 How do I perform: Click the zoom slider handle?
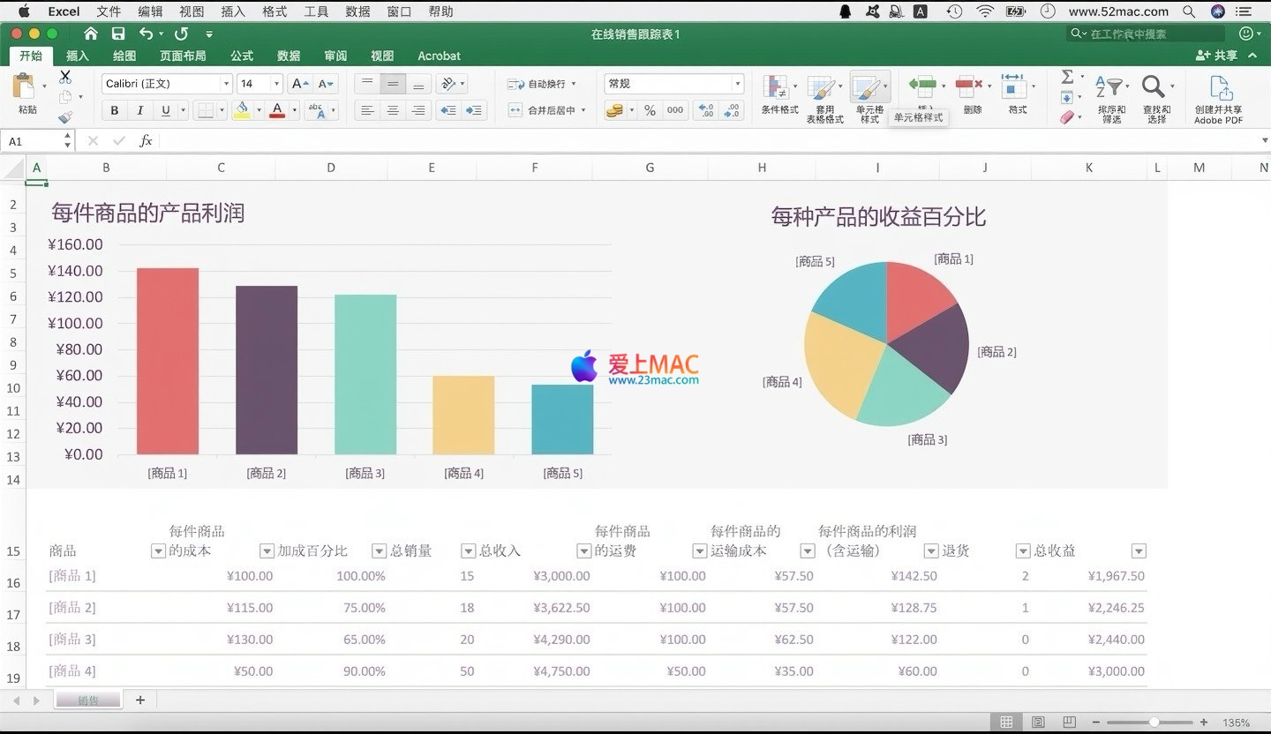click(1154, 723)
